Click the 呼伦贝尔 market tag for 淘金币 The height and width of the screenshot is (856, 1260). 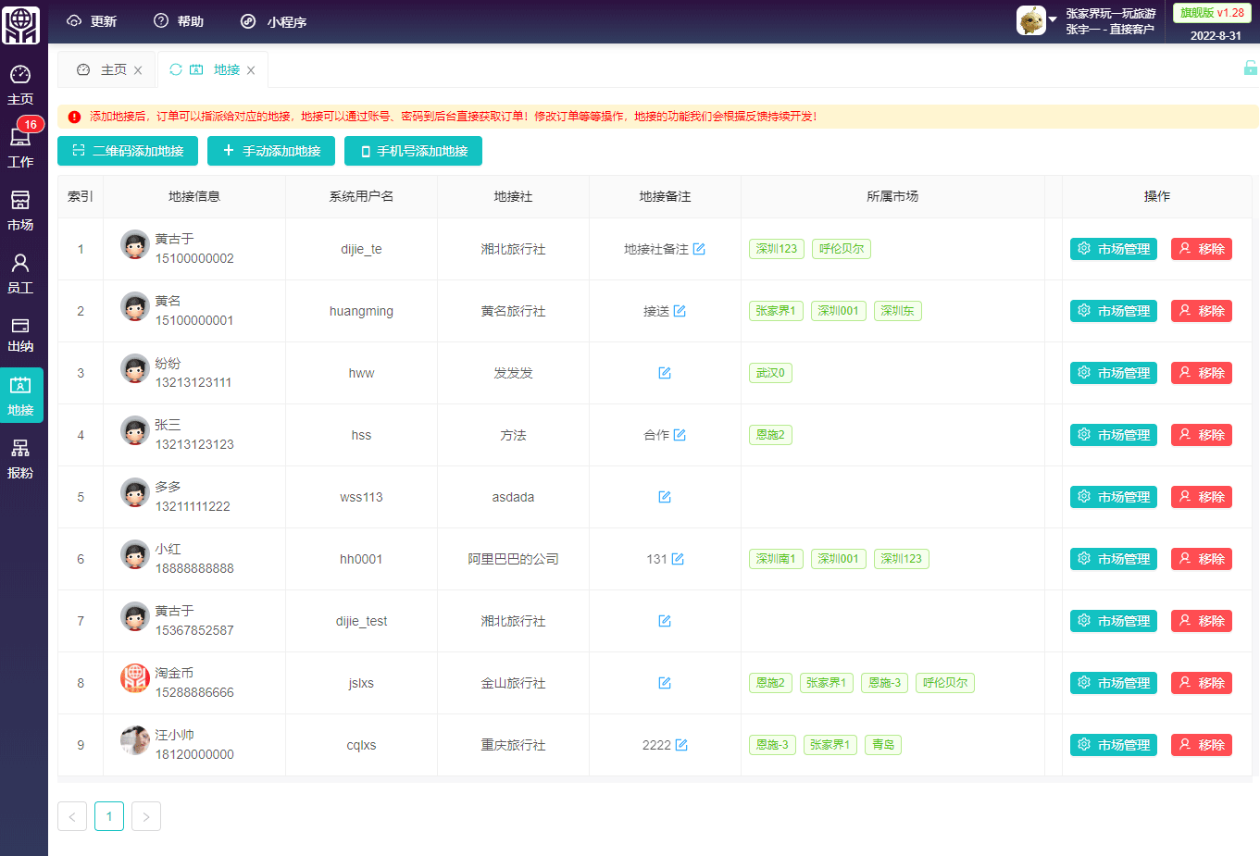[944, 683]
